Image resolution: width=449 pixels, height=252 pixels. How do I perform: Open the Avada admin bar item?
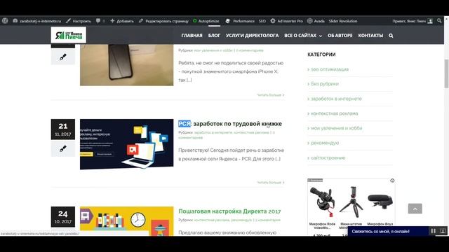click(316, 21)
